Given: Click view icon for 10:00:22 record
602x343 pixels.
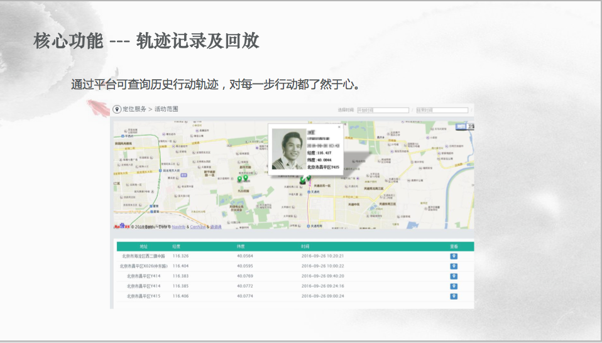Looking at the screenshot, I should (454, 266).
